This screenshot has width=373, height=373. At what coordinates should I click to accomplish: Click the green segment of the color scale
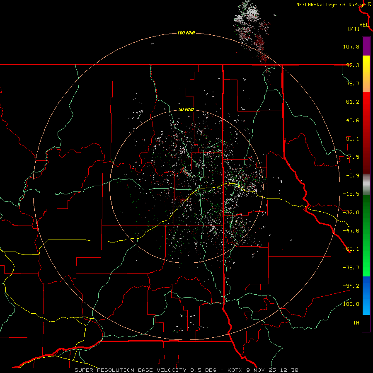pos(366,235)
